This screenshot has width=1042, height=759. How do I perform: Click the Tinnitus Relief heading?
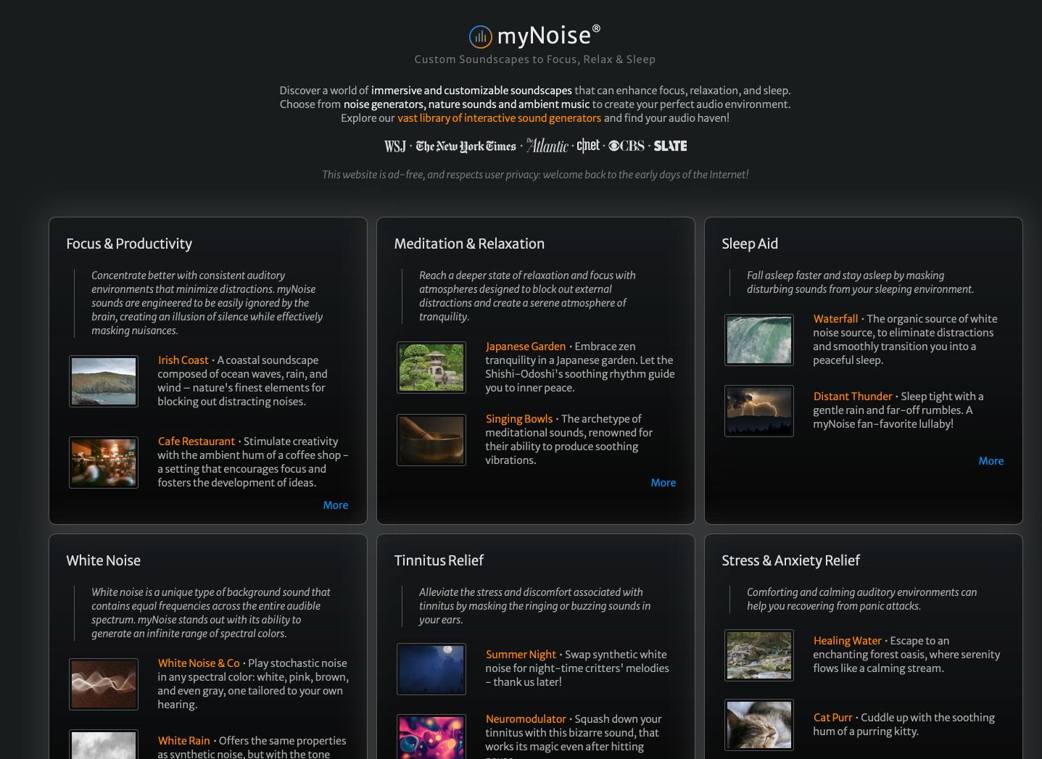point(439,560)
